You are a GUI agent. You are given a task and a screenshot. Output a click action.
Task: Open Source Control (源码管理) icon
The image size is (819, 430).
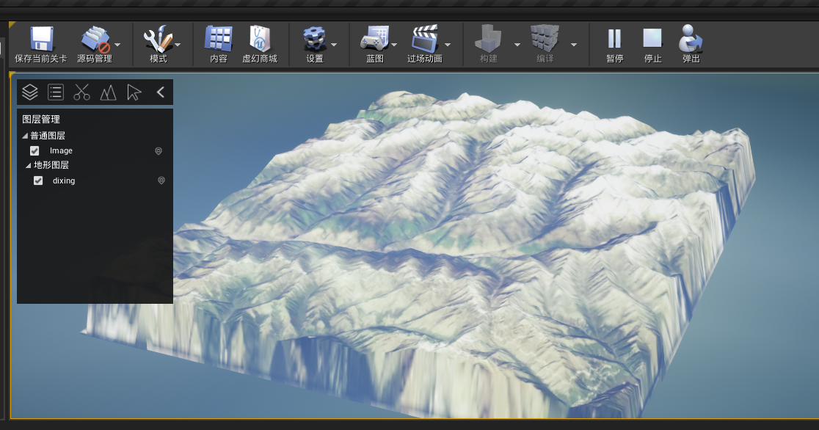click(95, 39)
